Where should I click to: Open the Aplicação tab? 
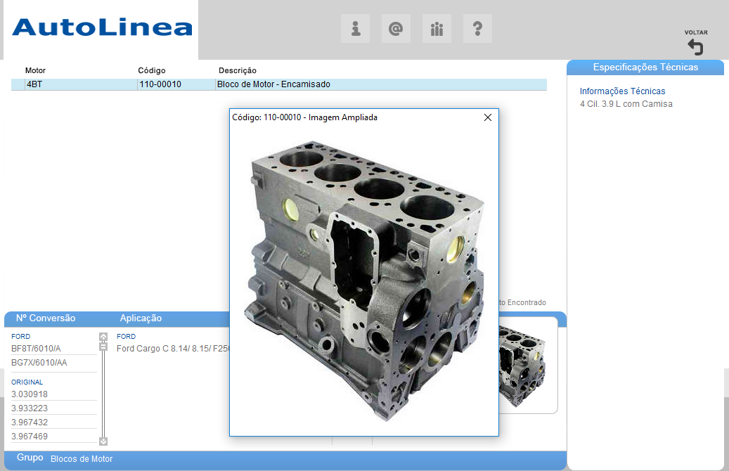(141, 318)
